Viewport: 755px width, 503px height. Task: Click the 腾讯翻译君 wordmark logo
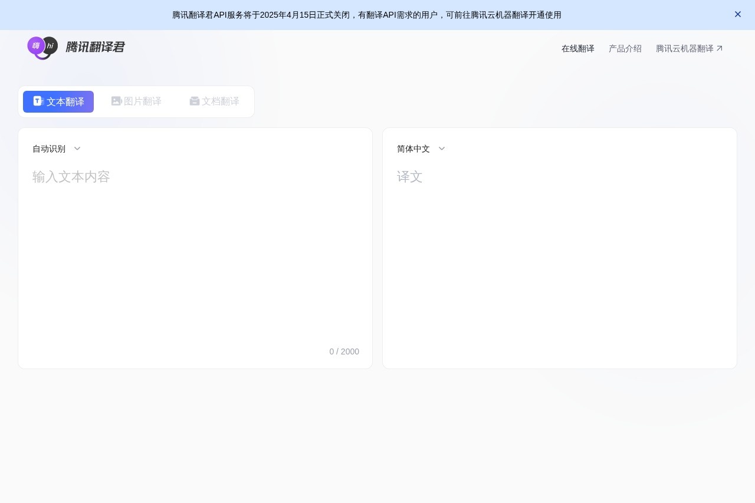95,47
